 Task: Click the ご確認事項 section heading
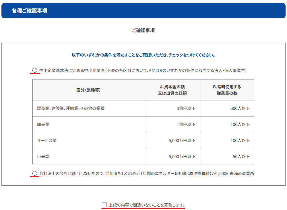[143, 30]
